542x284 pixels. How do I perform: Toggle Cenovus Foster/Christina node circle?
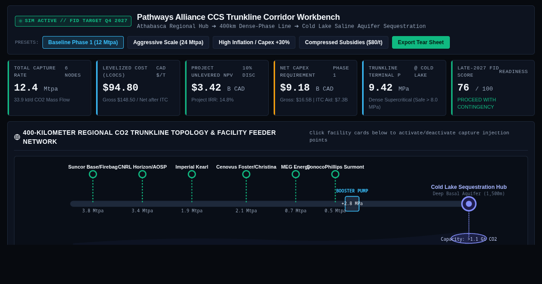tap(246, 174)
